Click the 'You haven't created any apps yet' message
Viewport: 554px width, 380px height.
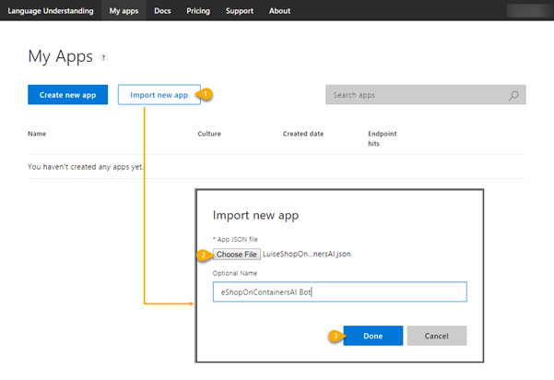(86, 167)
